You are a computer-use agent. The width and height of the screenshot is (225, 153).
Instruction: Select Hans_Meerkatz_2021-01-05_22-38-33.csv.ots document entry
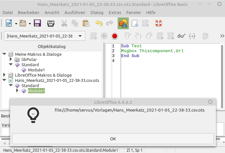(x=57, y=80)
